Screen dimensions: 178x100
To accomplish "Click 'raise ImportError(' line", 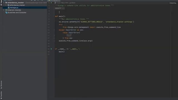I will tap(71, 33).
